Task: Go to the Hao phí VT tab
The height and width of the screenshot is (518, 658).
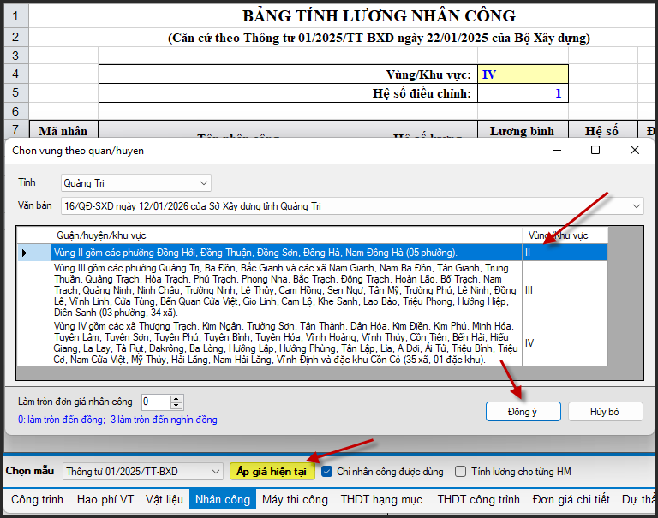Action: click(x=105, y=500)
